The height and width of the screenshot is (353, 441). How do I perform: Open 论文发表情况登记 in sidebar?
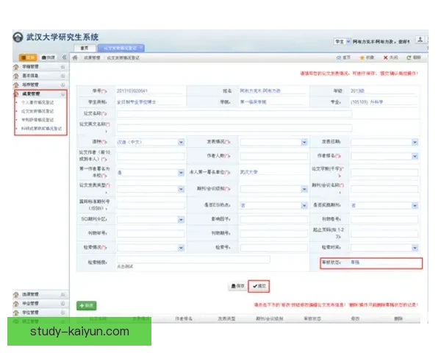[x=37, y=111]
